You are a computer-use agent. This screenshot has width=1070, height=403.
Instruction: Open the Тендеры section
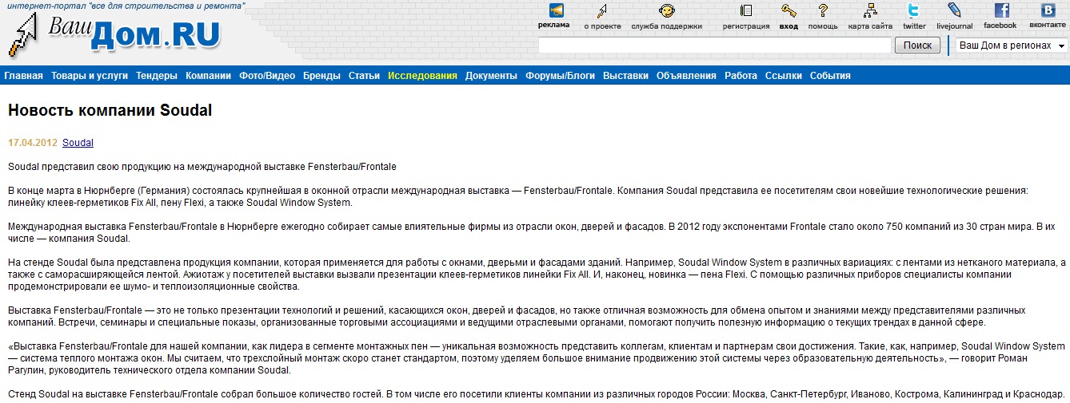pyautogui.click(x=157, y=76)
